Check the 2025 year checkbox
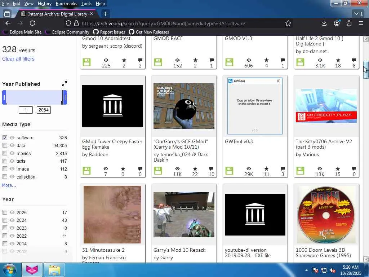Viewport: 369px width, 277px height. pyautogui.click(x=5, y=212)
